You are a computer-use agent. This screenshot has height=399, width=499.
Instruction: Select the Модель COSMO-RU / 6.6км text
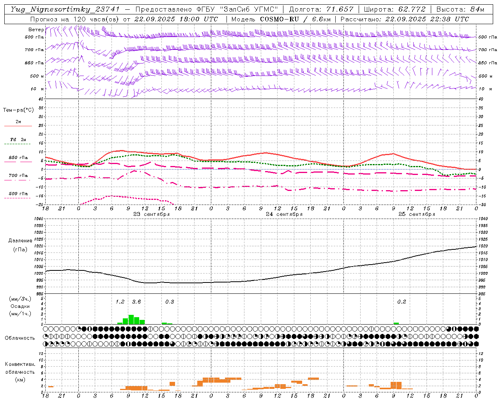tap(281, 19)
